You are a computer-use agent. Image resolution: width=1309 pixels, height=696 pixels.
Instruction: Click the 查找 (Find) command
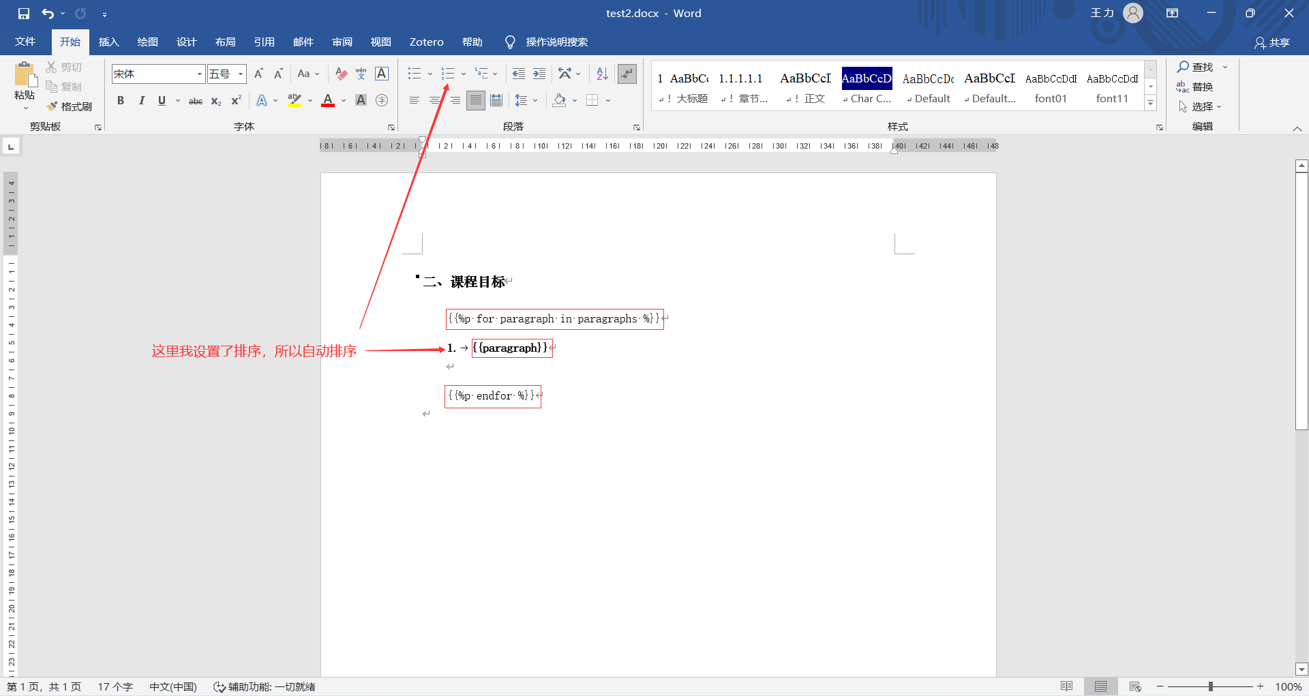pyautogui.click(x=1199, y=67)
